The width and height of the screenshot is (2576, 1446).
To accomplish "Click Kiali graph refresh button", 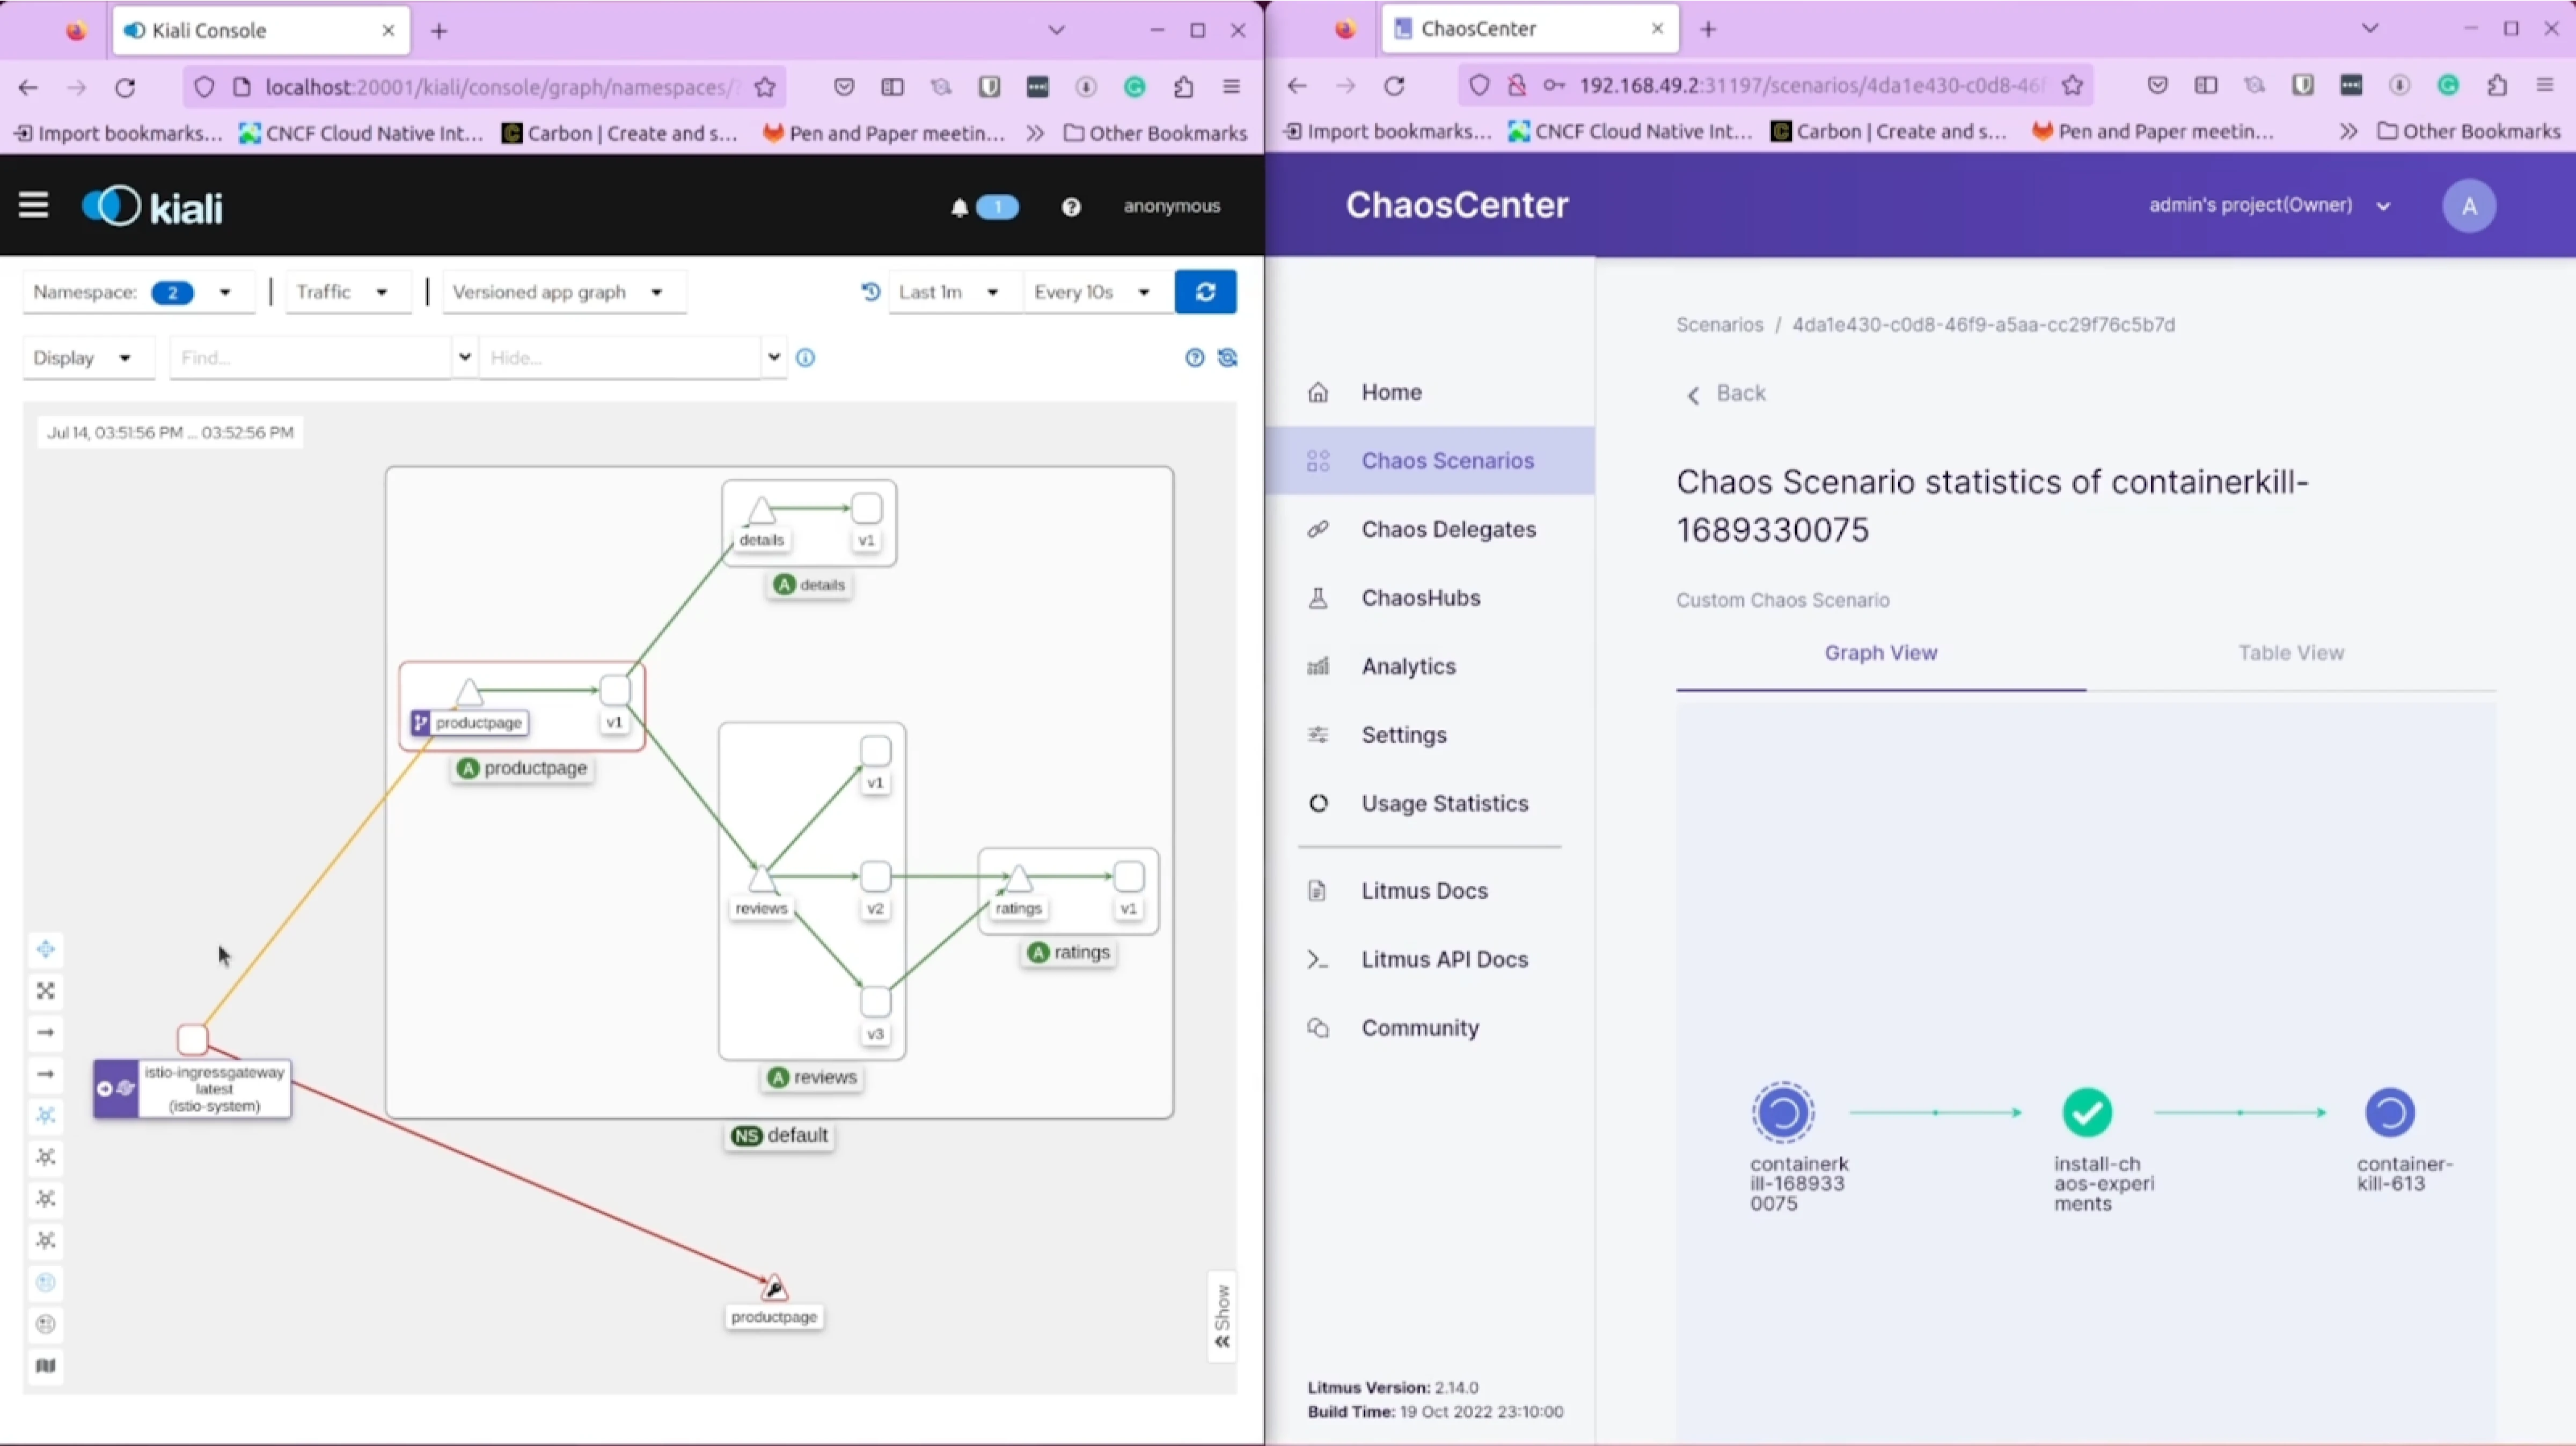I will (x=1205, y=292).
